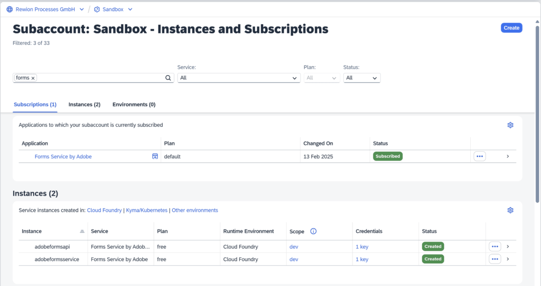Click the Sandbox subaccount cube icon
The height and width of the screenshot is (286, 541).
click(97, 10)
